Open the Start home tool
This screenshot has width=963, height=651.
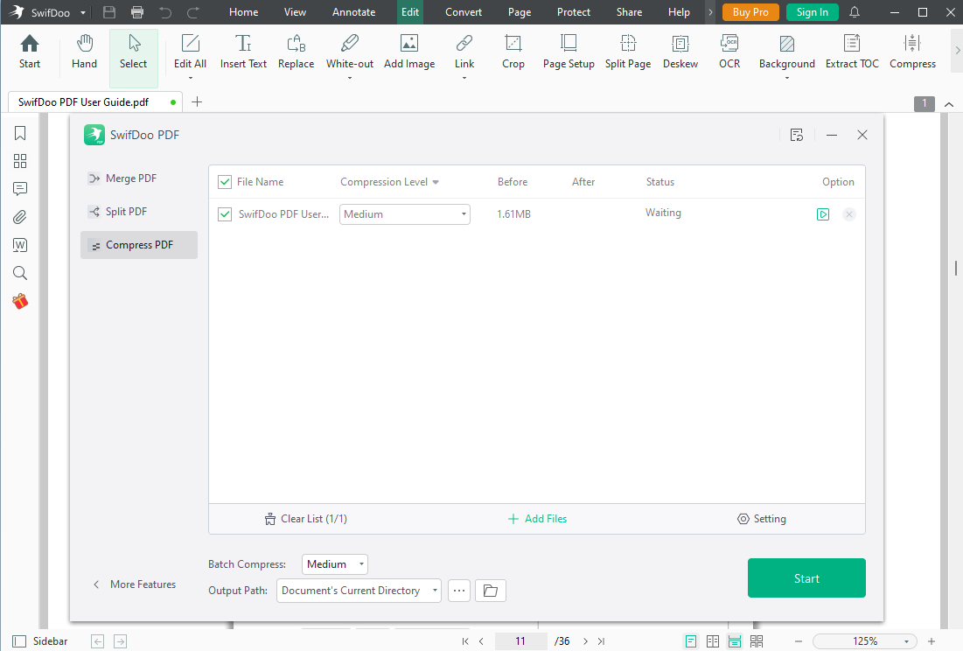30,52
